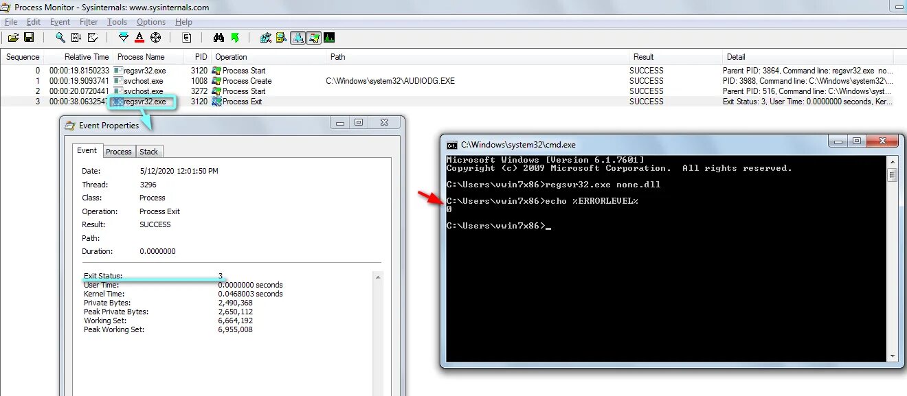Click the Jump To Object green arrow
907x396 pixels.
[235, 38]
